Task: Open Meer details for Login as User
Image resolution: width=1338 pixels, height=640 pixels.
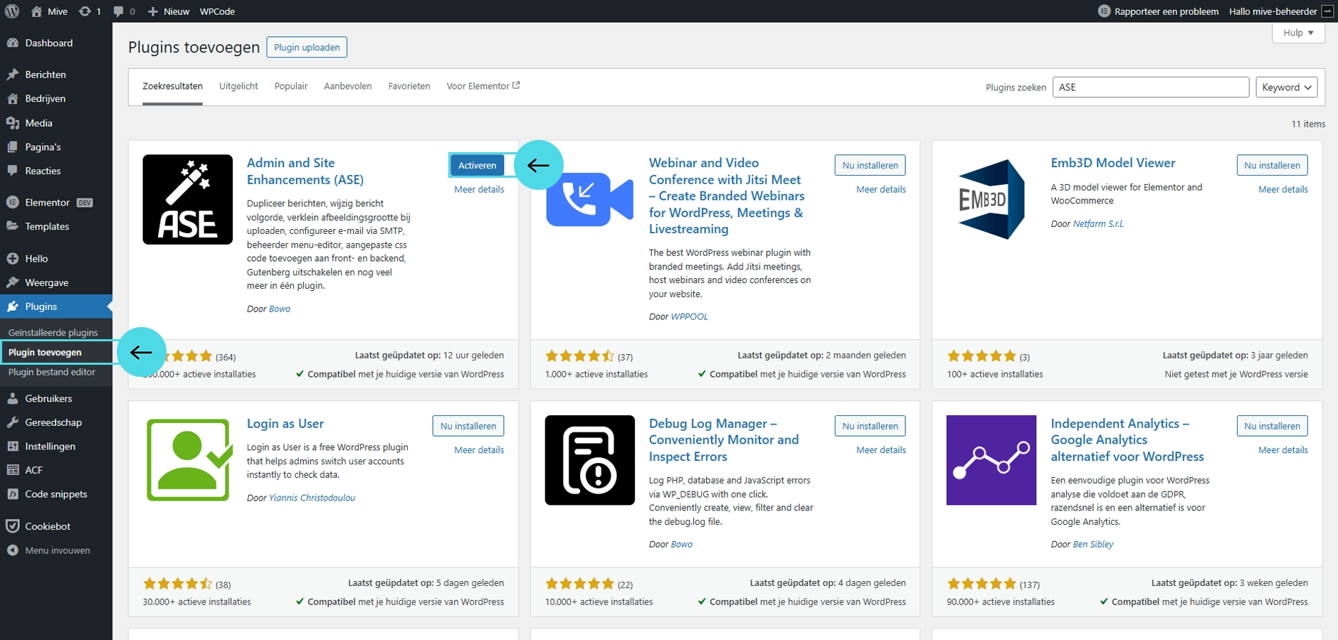Action: tap(479, 450)
